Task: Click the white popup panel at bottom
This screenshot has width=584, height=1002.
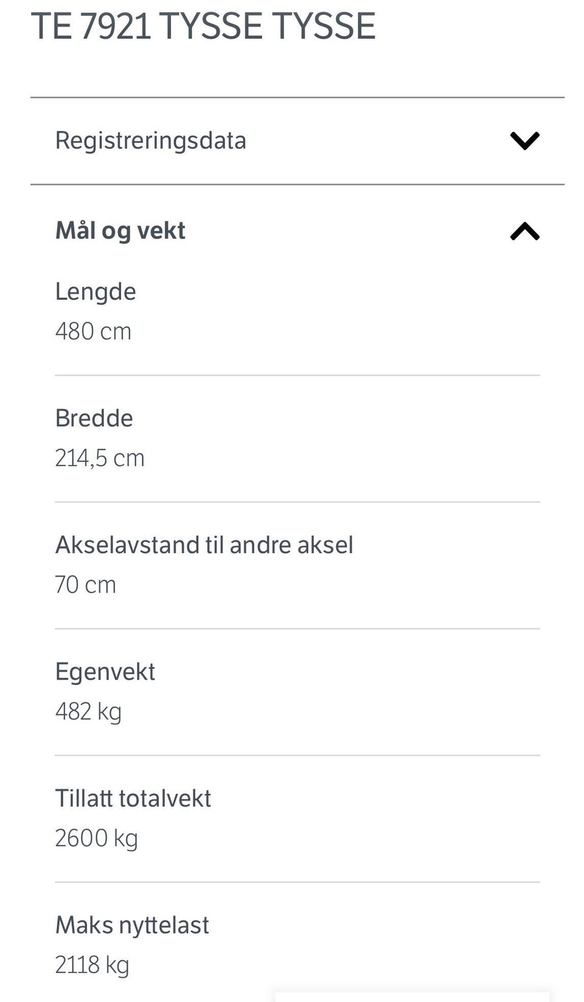Action: point(412,997)
